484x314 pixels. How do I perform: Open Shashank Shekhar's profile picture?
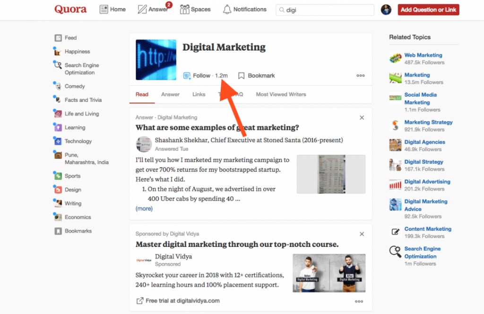144,144
